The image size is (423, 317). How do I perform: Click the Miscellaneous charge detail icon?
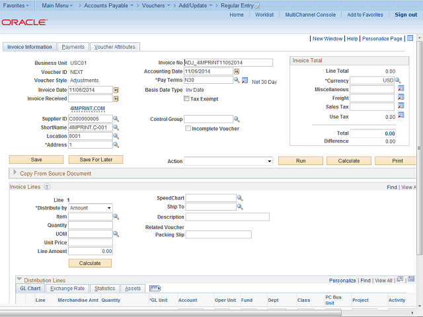[x=401, y=89]
